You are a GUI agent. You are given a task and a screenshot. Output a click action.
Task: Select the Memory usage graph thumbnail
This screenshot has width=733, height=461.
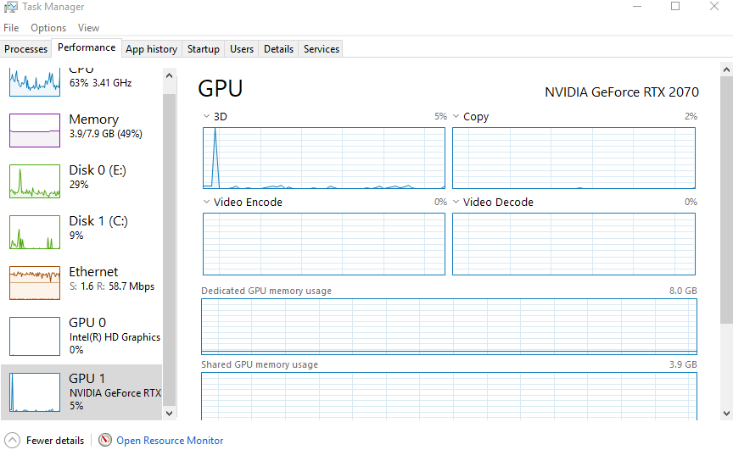pos(35,131)
